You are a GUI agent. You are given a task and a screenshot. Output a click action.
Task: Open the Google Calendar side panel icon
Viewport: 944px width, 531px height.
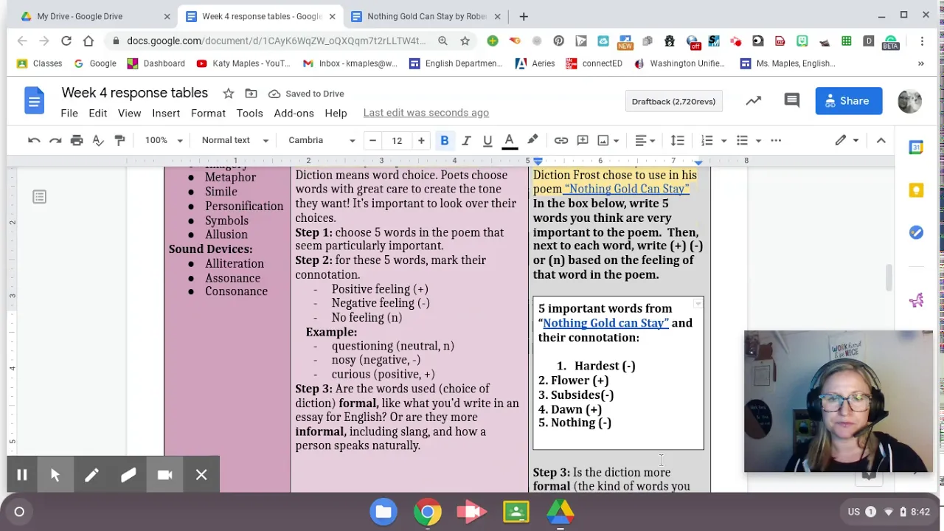coord(916,147)
